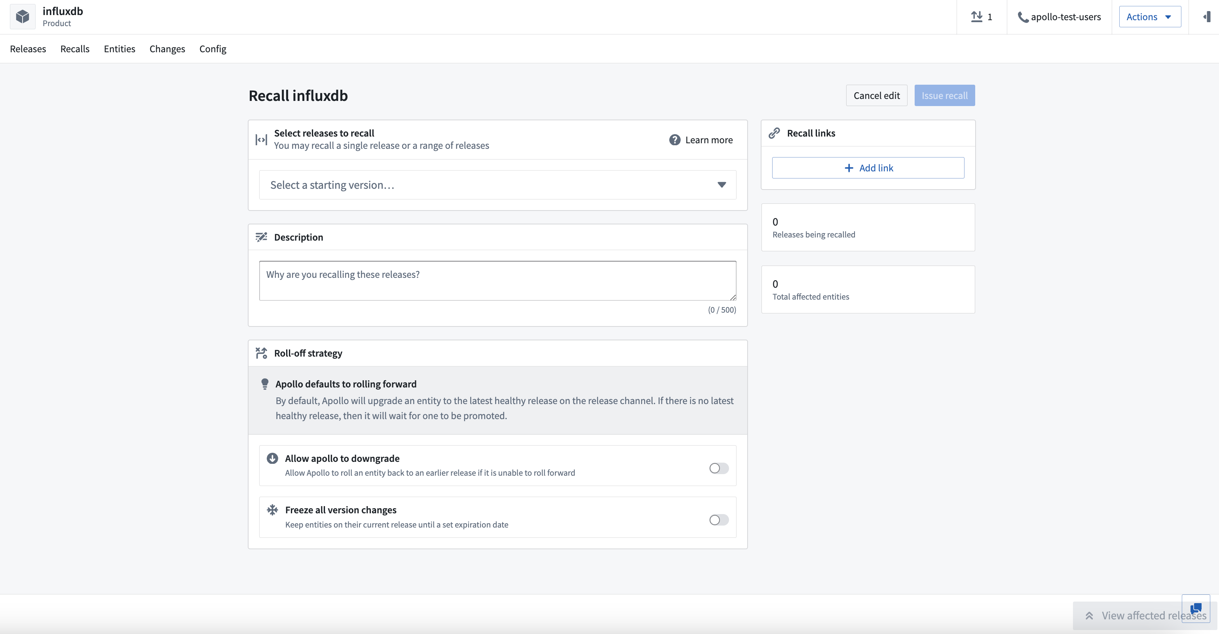Click the Recall links chain icon
Viewport: 1219px width, 634px height.
coord(774,133)
